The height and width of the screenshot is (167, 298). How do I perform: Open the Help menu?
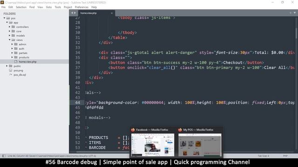[94, 7]
